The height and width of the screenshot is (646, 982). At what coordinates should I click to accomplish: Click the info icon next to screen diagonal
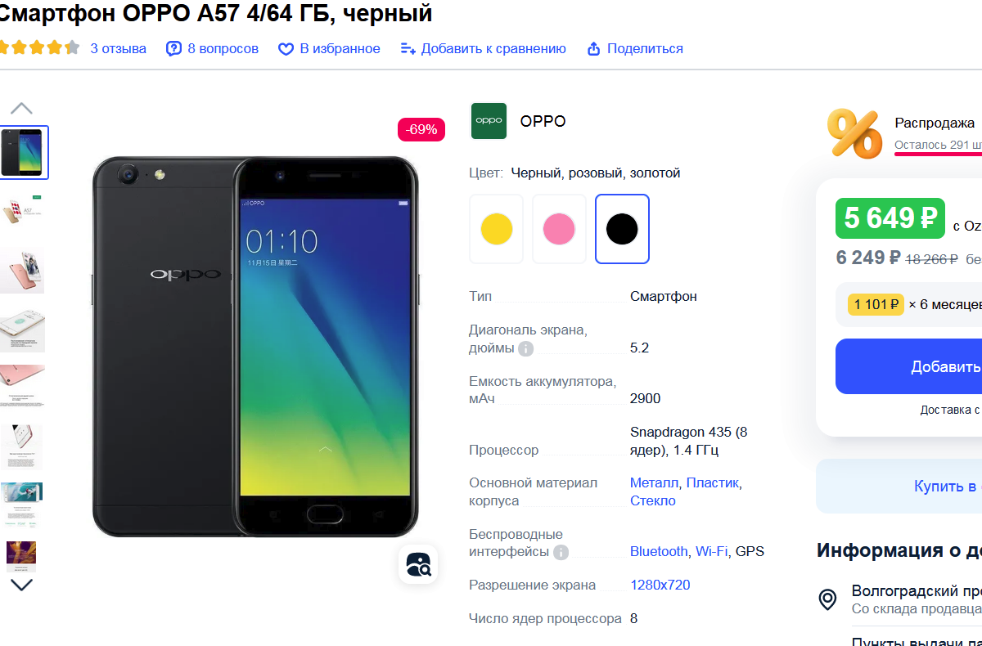click(526, 349)
